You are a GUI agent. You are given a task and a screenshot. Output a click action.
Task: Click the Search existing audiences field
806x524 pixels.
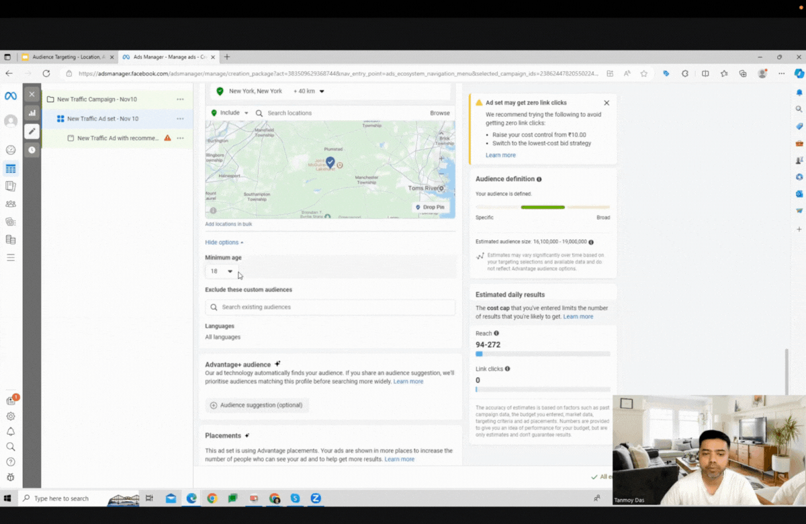click(x=330, y=307)
